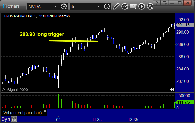Click the Chart window icon at top-left
This screenshot has width=195, height=123.
pyautogui.click(x=4, y=6)
